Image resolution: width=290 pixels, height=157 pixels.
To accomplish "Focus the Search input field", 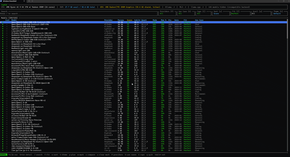I will click(79, 14).
